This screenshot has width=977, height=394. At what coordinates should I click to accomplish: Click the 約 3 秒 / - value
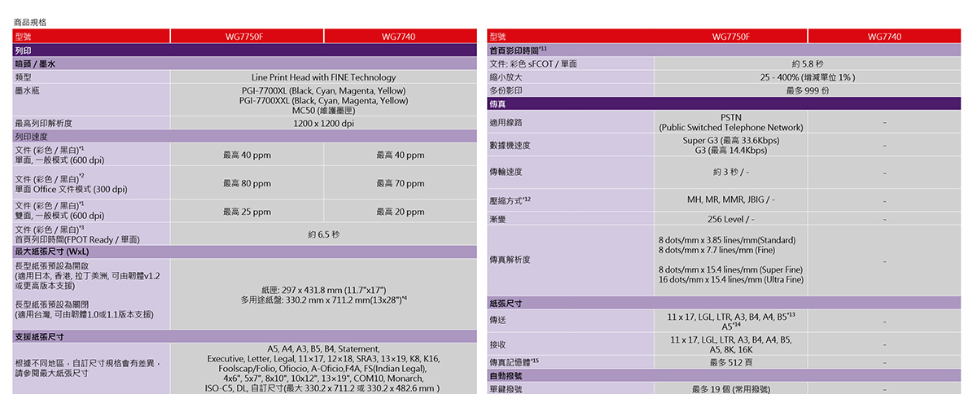pos(731,172)
